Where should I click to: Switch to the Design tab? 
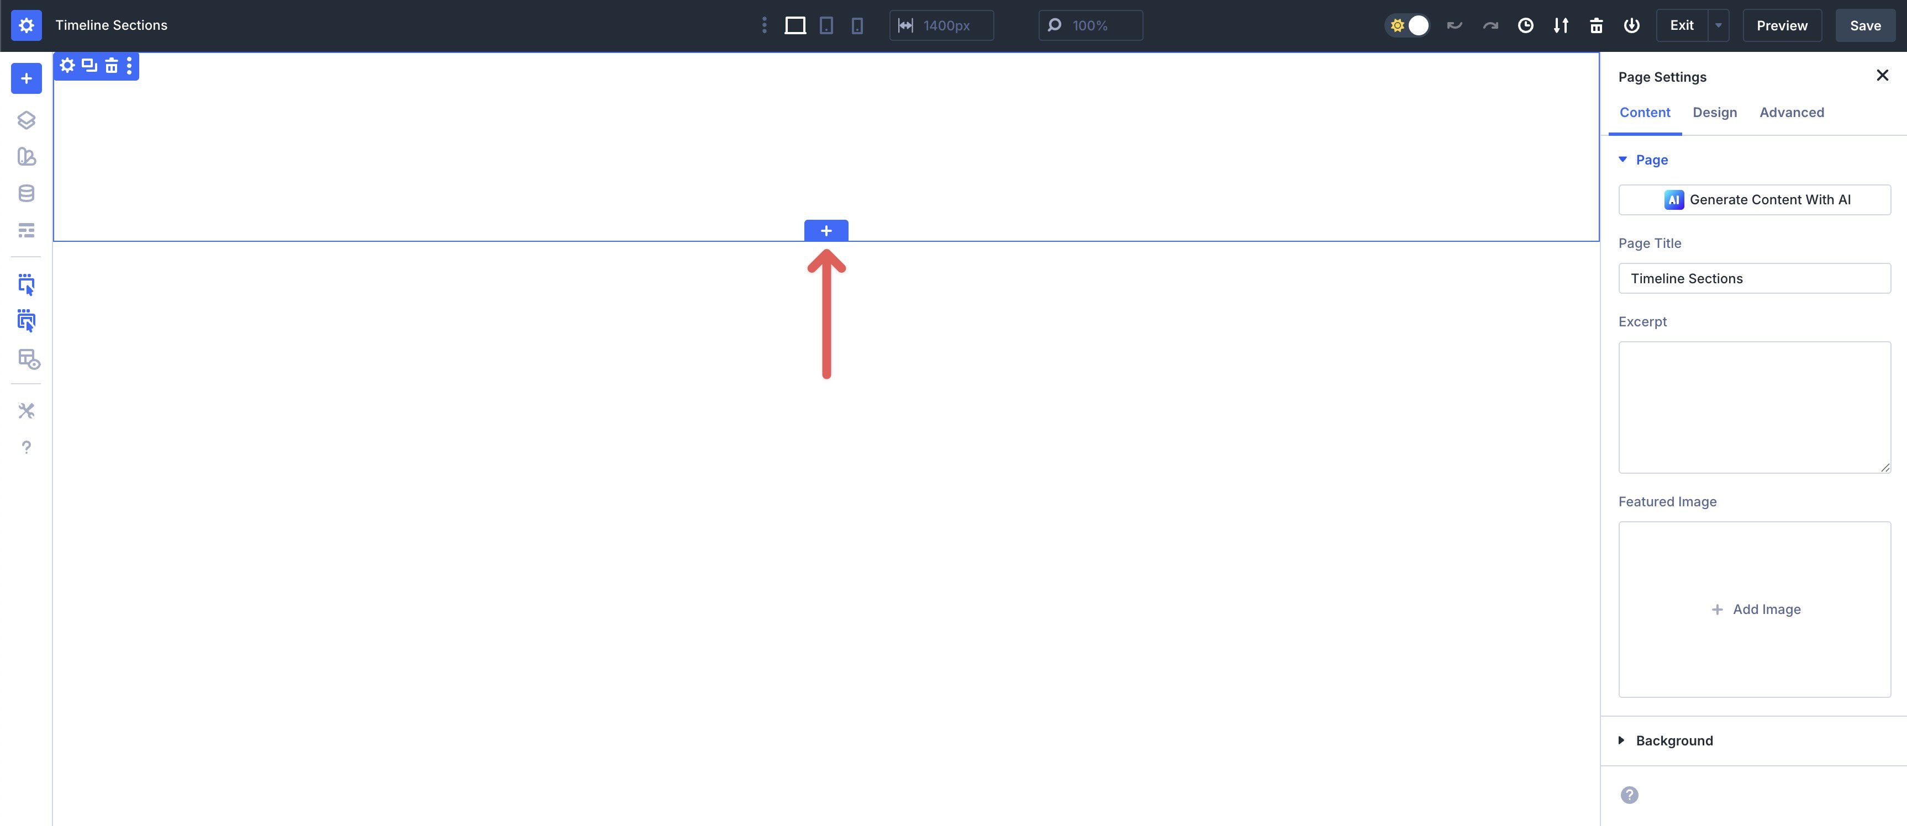[x=1715, y=113]
